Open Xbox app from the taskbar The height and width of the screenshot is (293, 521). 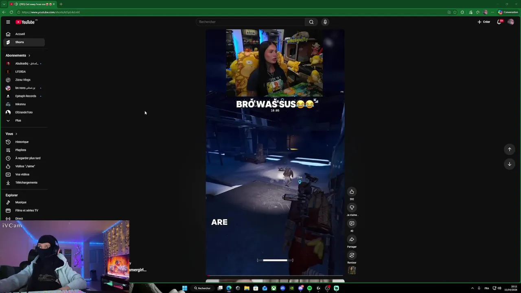[274, 288]
